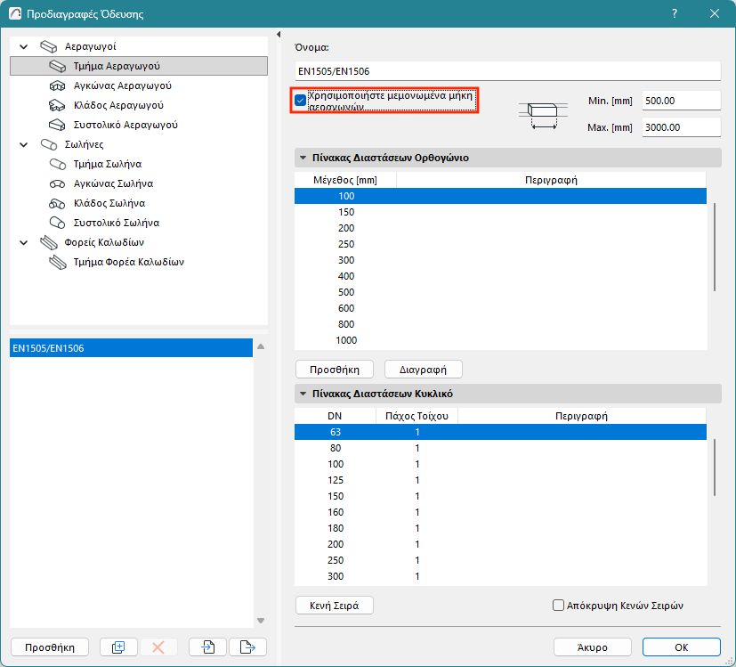Collapse Πίνακας Διαστάσεων Κυκλικό panel

(303, 394)
